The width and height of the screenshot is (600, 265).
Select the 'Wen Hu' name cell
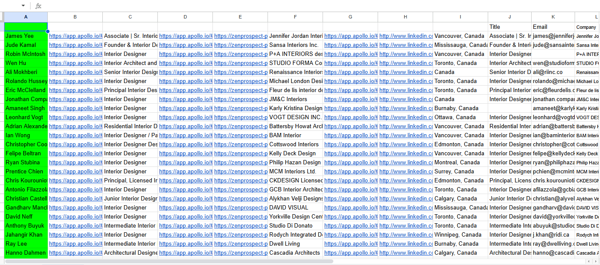26,63
